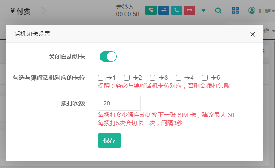Click the 未签入 status text
The width and height of the screenshot is (275, 168).
[x=125, y=7]
